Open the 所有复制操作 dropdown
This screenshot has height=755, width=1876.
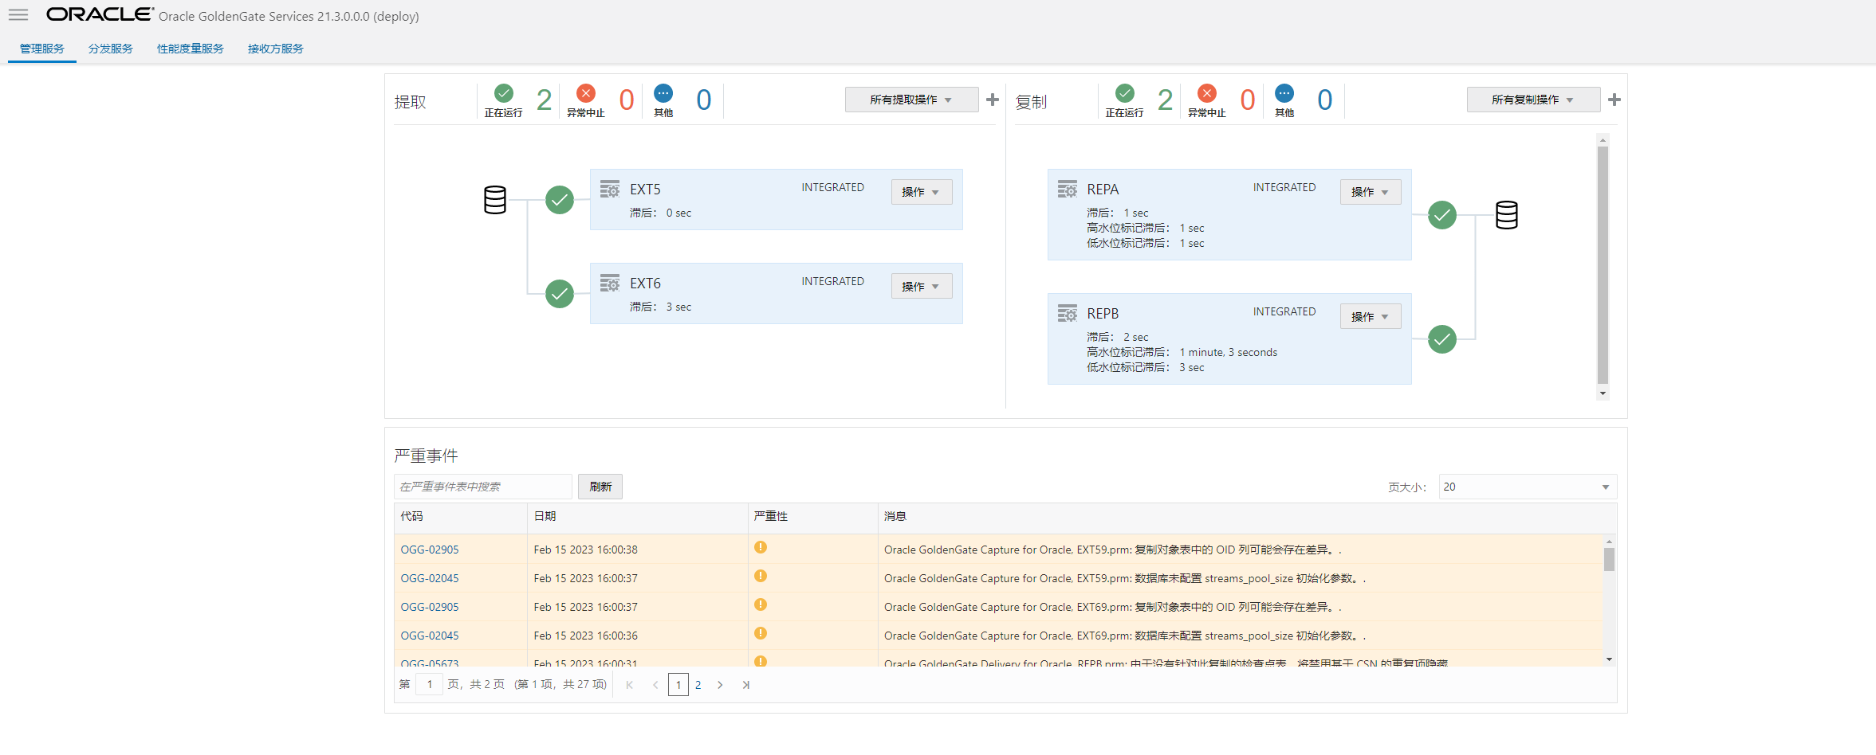tap(1533, 100)
